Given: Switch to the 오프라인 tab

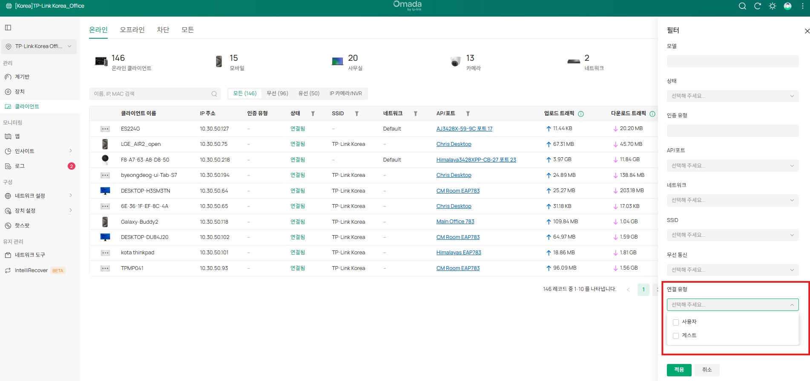Looking at the screenshot, I should (132, 30).
